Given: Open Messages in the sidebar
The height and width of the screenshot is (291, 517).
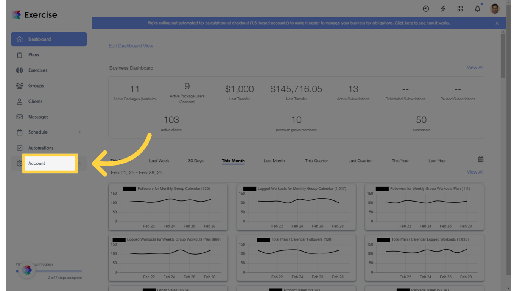Looking at the screenshot, I should 49,117.
